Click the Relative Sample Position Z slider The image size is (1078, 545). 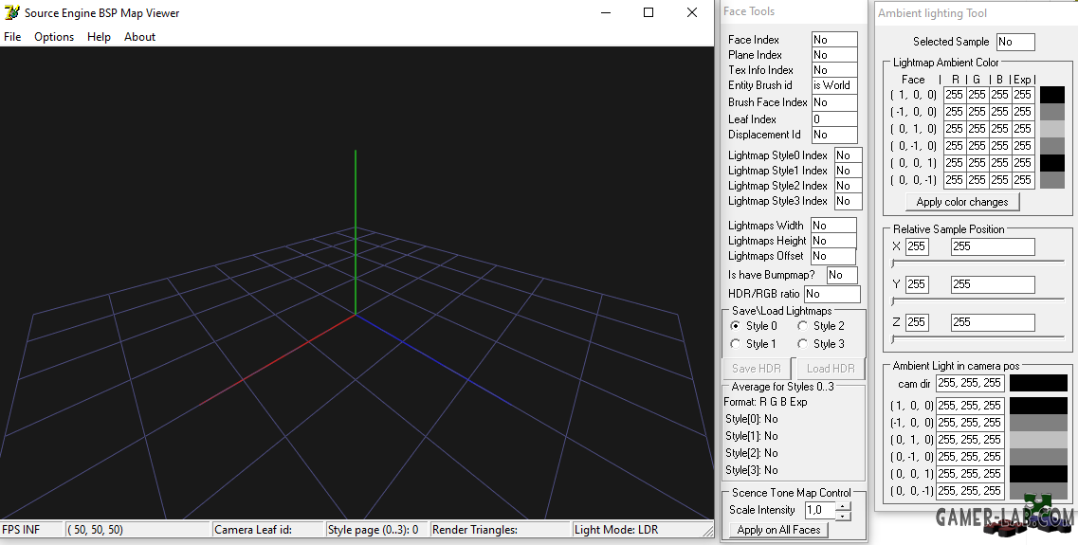coord(978,338)
